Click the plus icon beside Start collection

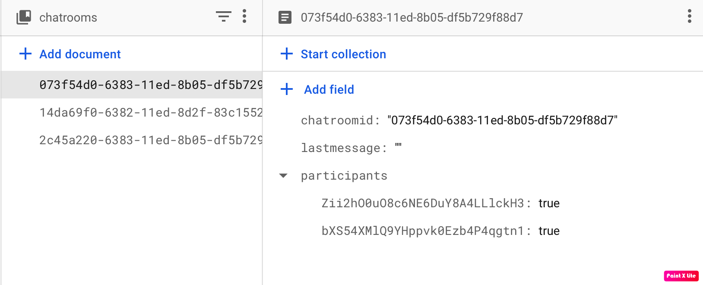point(287,54)
